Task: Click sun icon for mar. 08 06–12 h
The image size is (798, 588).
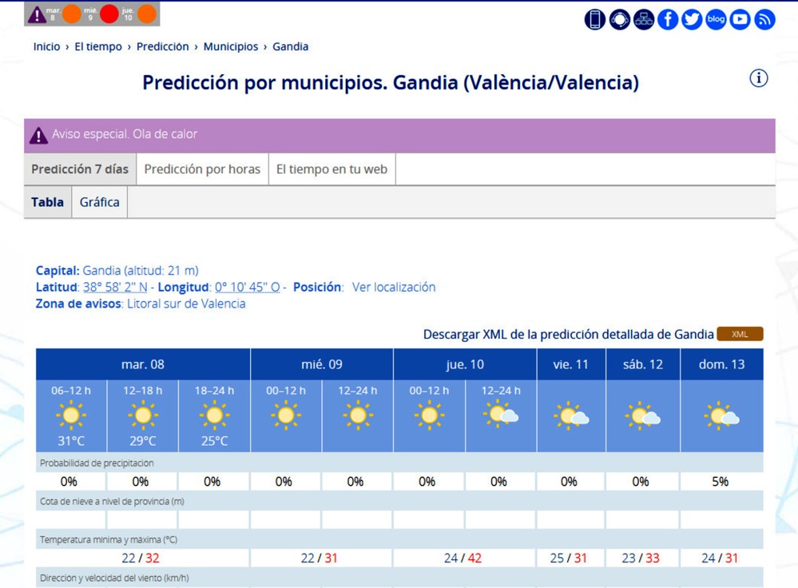Action: [71, 415]
